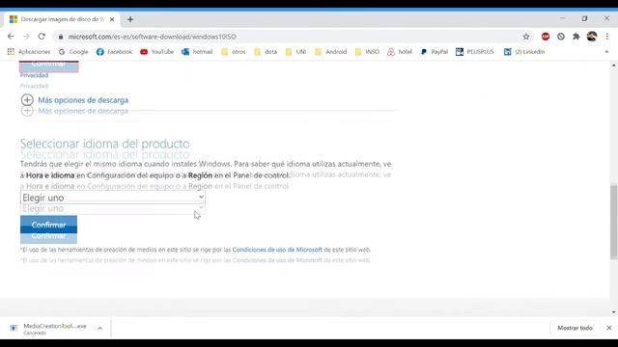Open the MediaCreationTool download options chevron
The width and height of the screenshot is (618, 347).
(x=99, y=328)
